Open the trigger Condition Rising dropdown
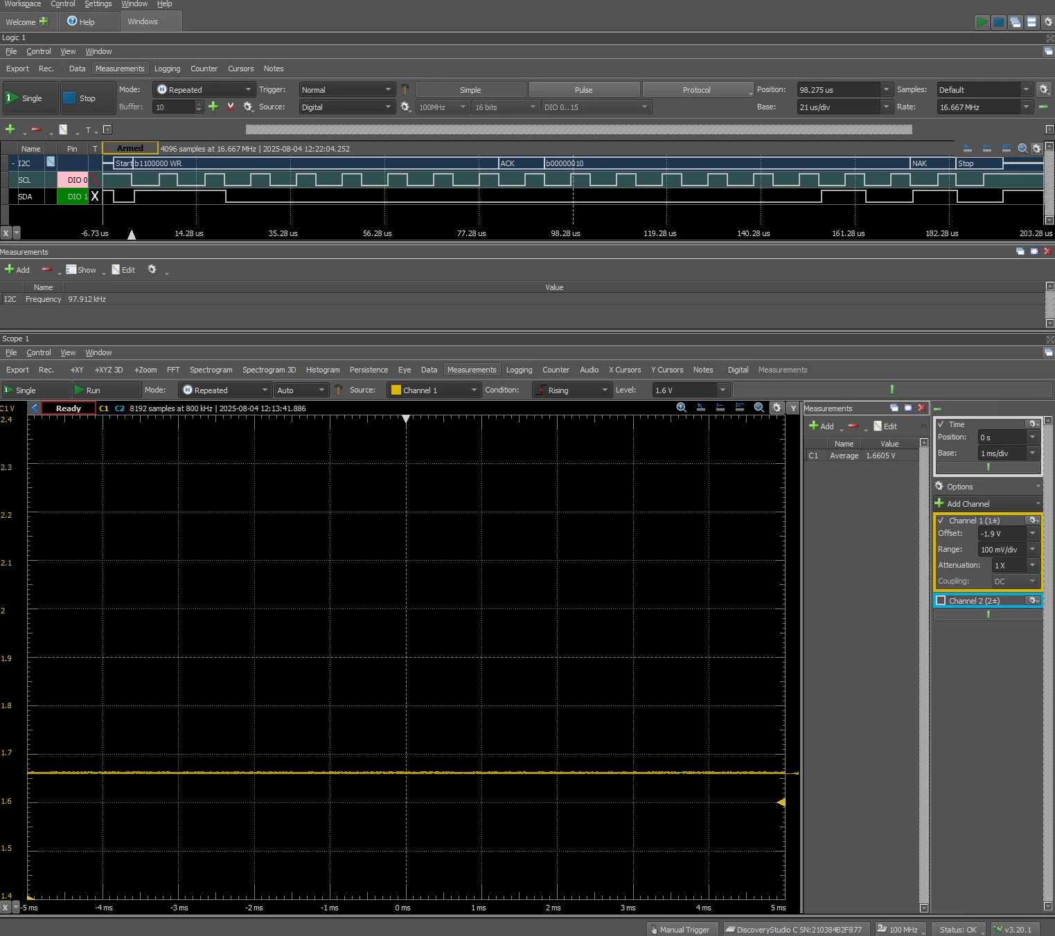 pos(572,390)
